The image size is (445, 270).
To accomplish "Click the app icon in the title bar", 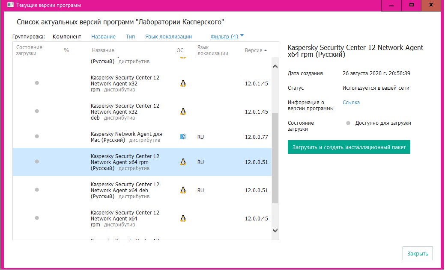I will [x=11, y=5].
